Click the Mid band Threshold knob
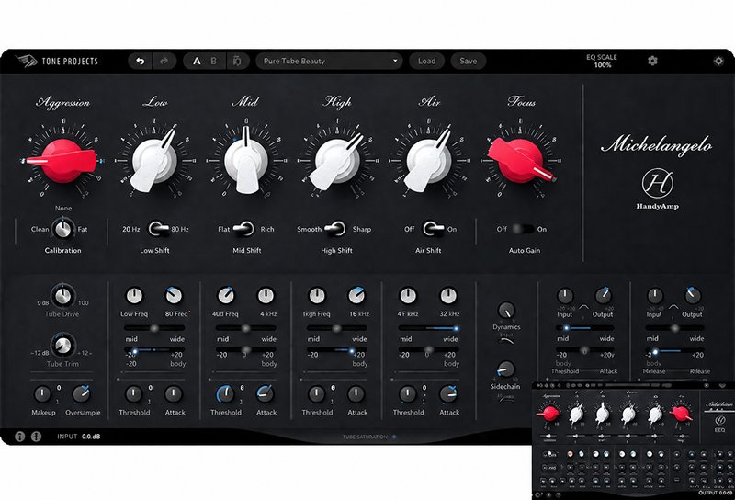This screenshot has width=735, height=500. tap(225, 394)
